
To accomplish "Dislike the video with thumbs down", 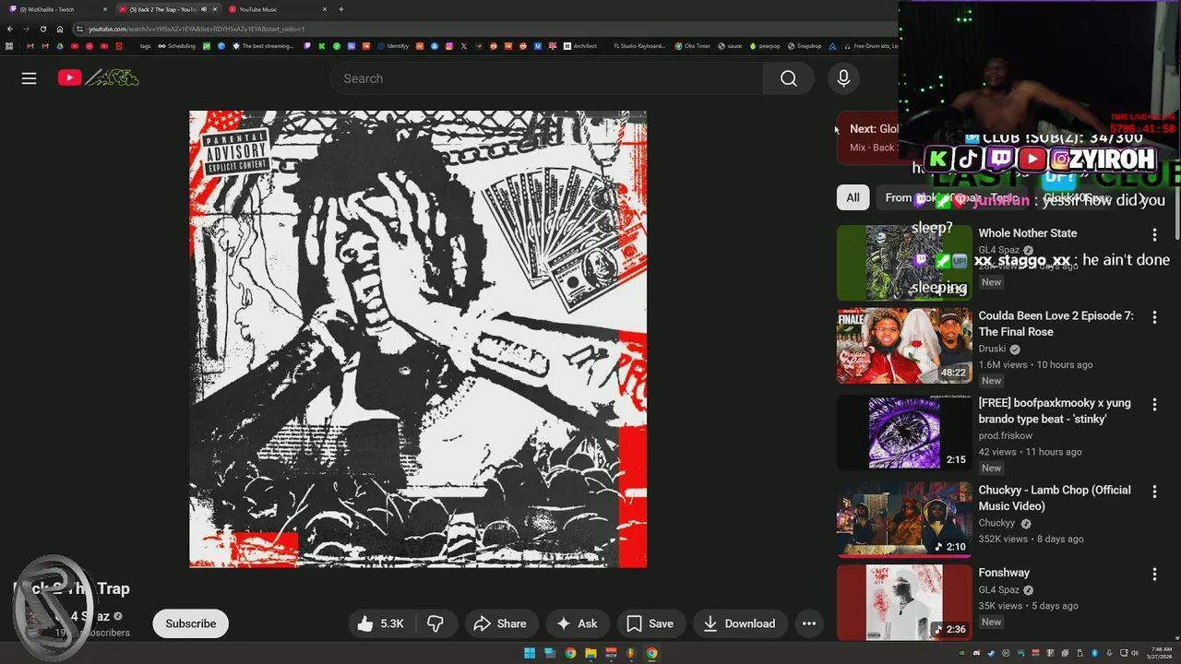I will [x=435, y=623].
